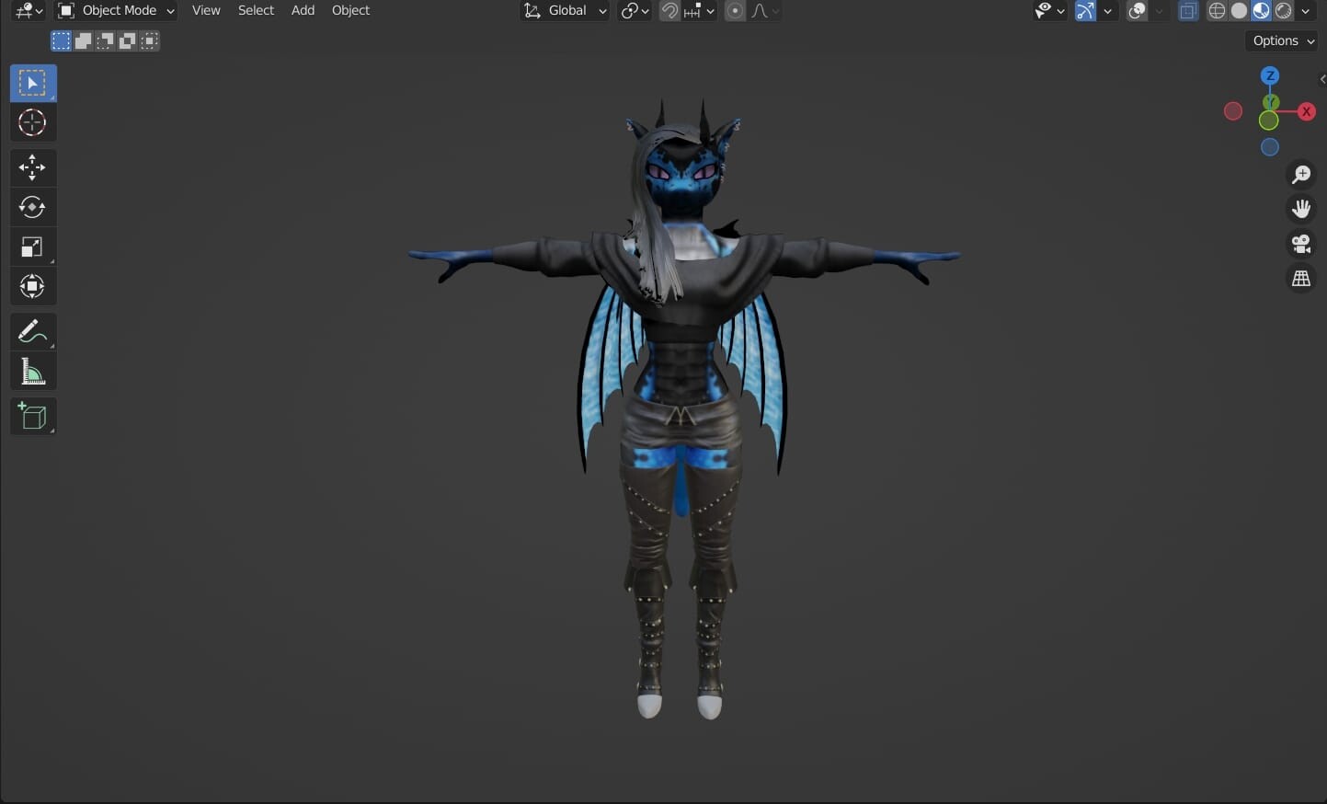
Task: Pick the Annotate tool
Action: 33,331
